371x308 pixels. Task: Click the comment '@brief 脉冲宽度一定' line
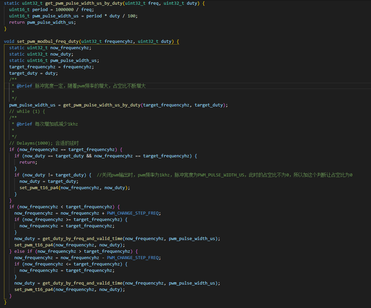[79, 86]
